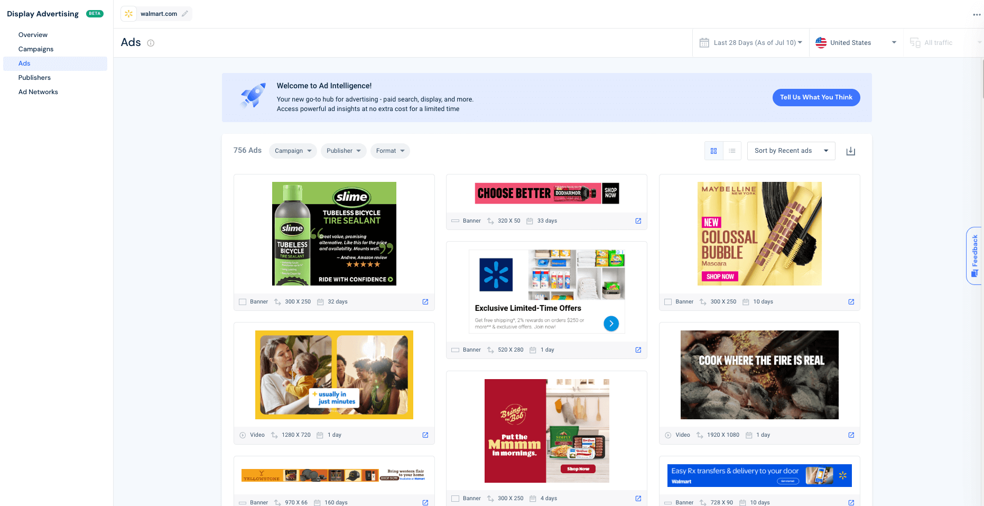The height and width of the screenshot is (506, 984).
Task: Open the Yellowstone western flair ad thumbnail
Action: [x=334, y=475]
